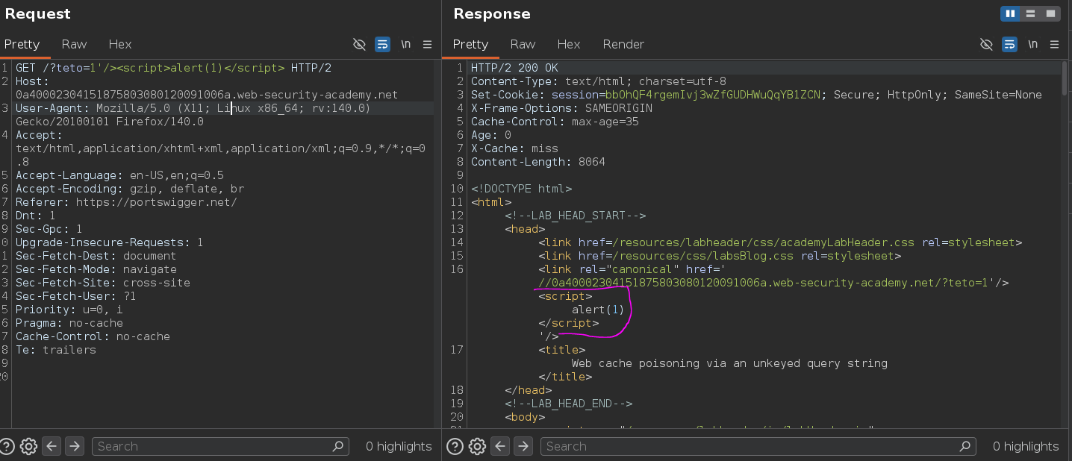Toggle \n non-printable characters in Response
1072x461 pixels.
pyautogui.click(x=1032, y=44)
